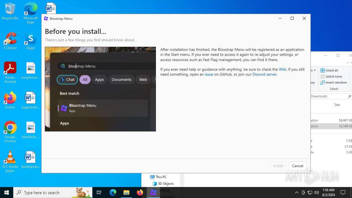Click the Downloads search box in Explorer
The height and width of the screenshot is (198, 352).
(331, 96)
